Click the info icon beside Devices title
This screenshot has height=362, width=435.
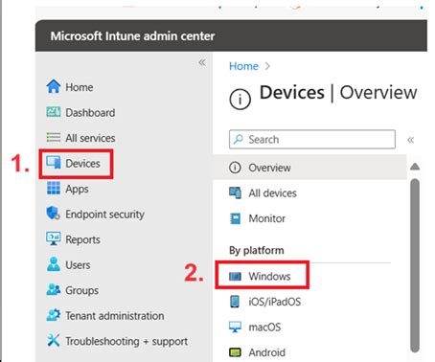click(x=240, y=100)
